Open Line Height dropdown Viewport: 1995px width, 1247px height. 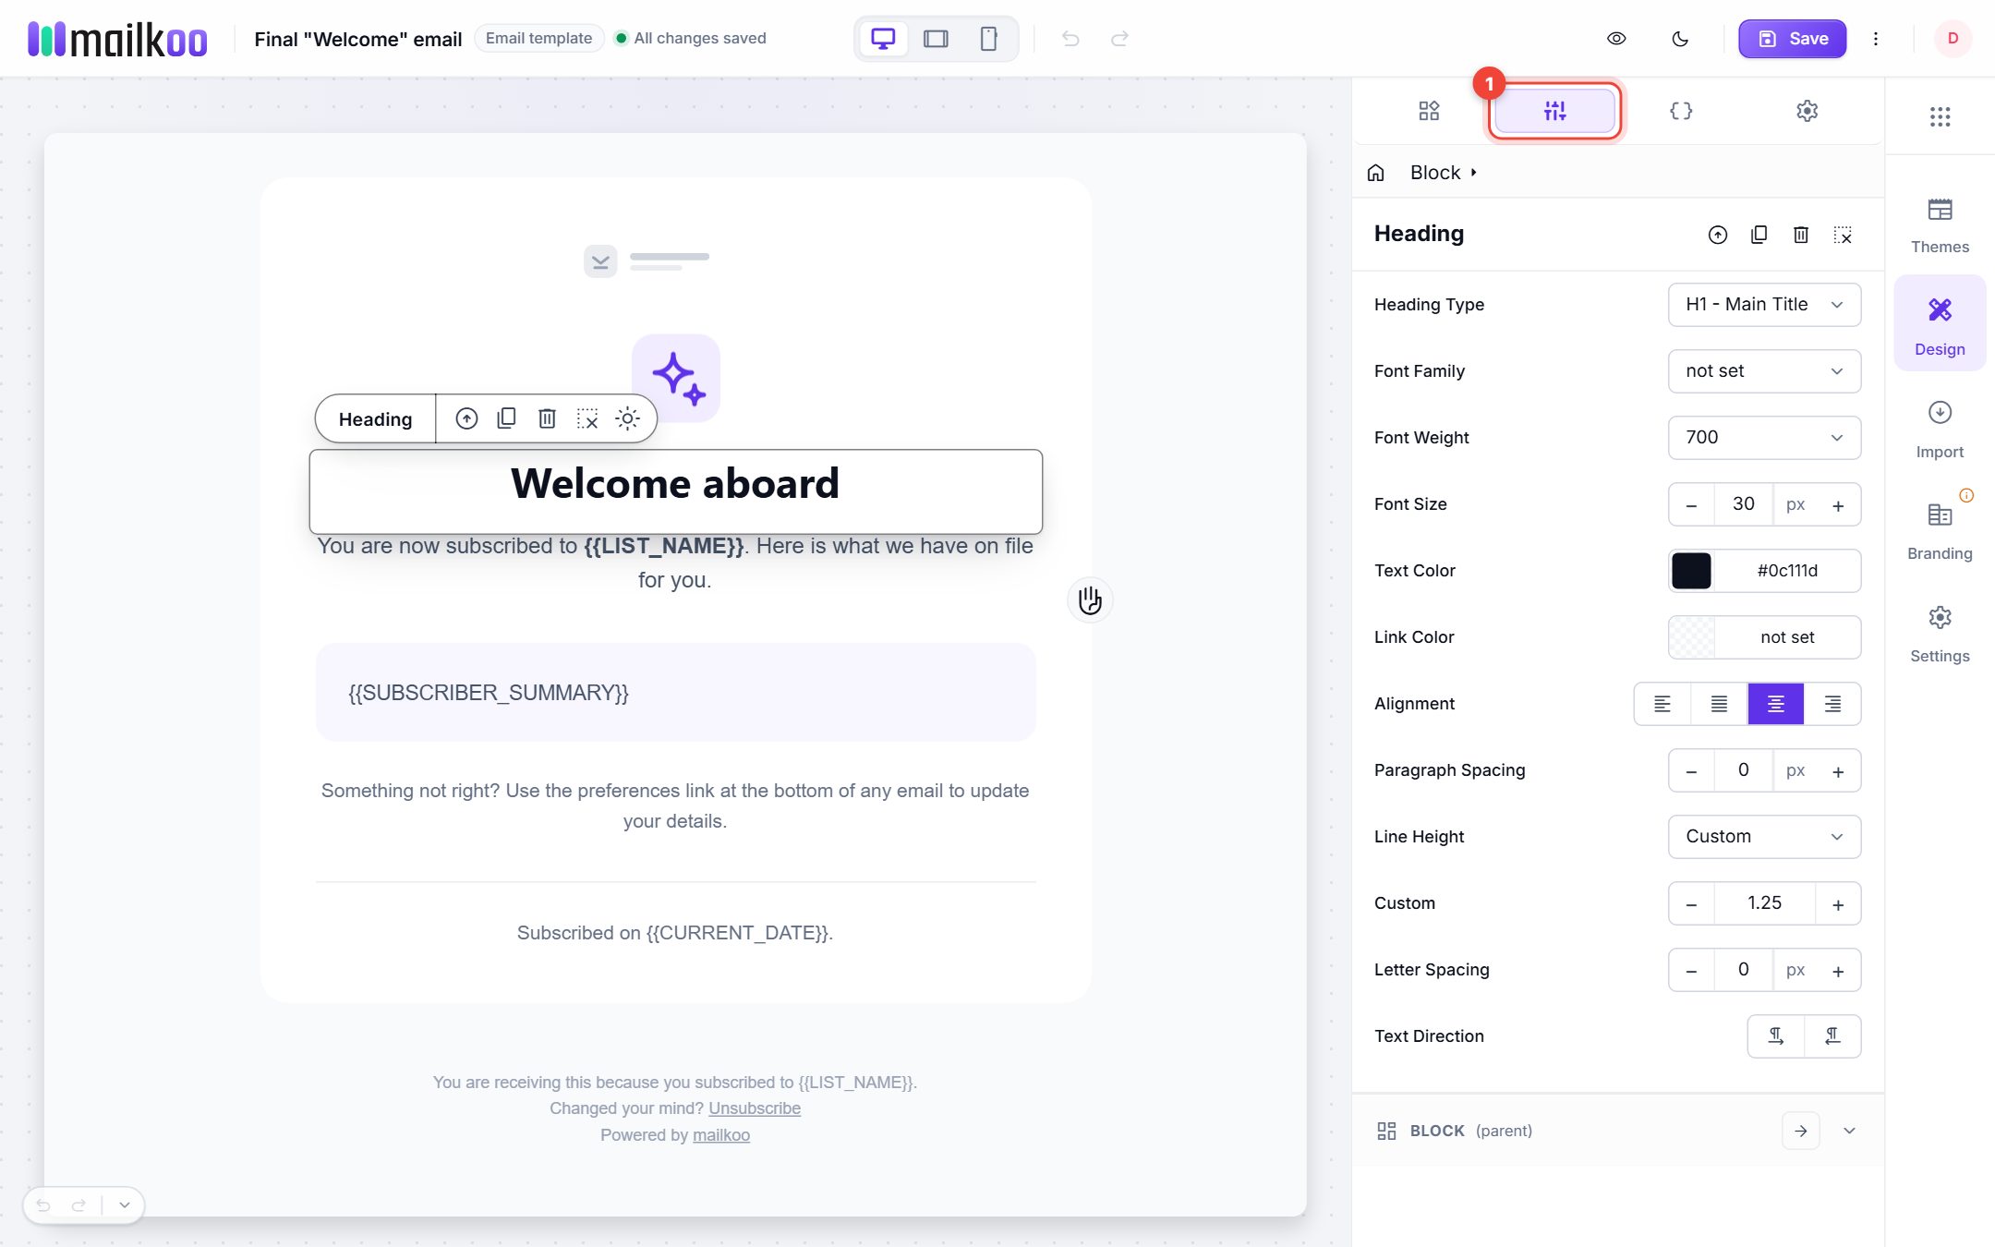coord(1764,837)
